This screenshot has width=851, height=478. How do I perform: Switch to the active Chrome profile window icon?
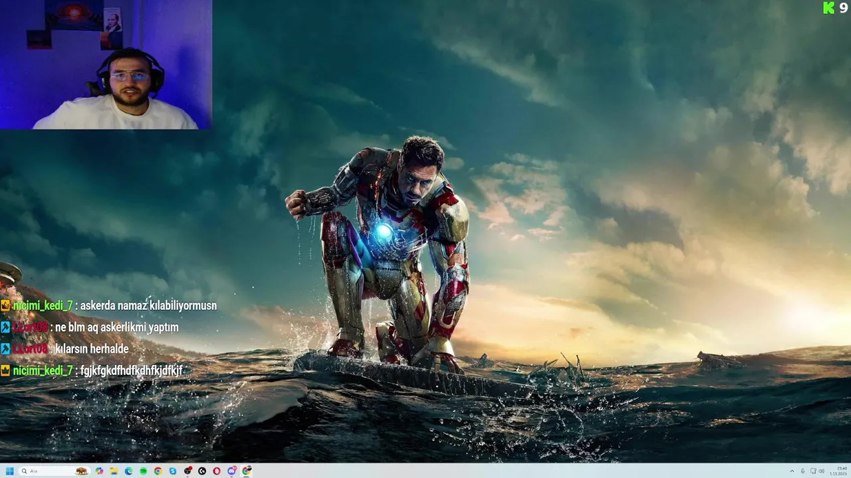pyautogui.click(x=247, y=471)
